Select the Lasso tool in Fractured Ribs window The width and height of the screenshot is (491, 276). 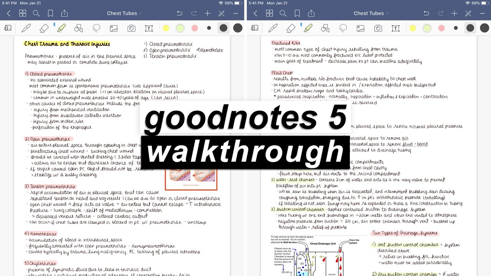(343, 28)
